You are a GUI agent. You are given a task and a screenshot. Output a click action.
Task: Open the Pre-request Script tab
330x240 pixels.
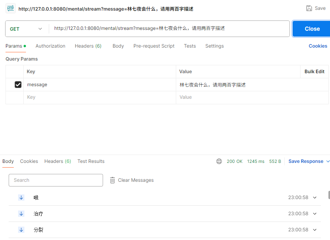point(154,46)
